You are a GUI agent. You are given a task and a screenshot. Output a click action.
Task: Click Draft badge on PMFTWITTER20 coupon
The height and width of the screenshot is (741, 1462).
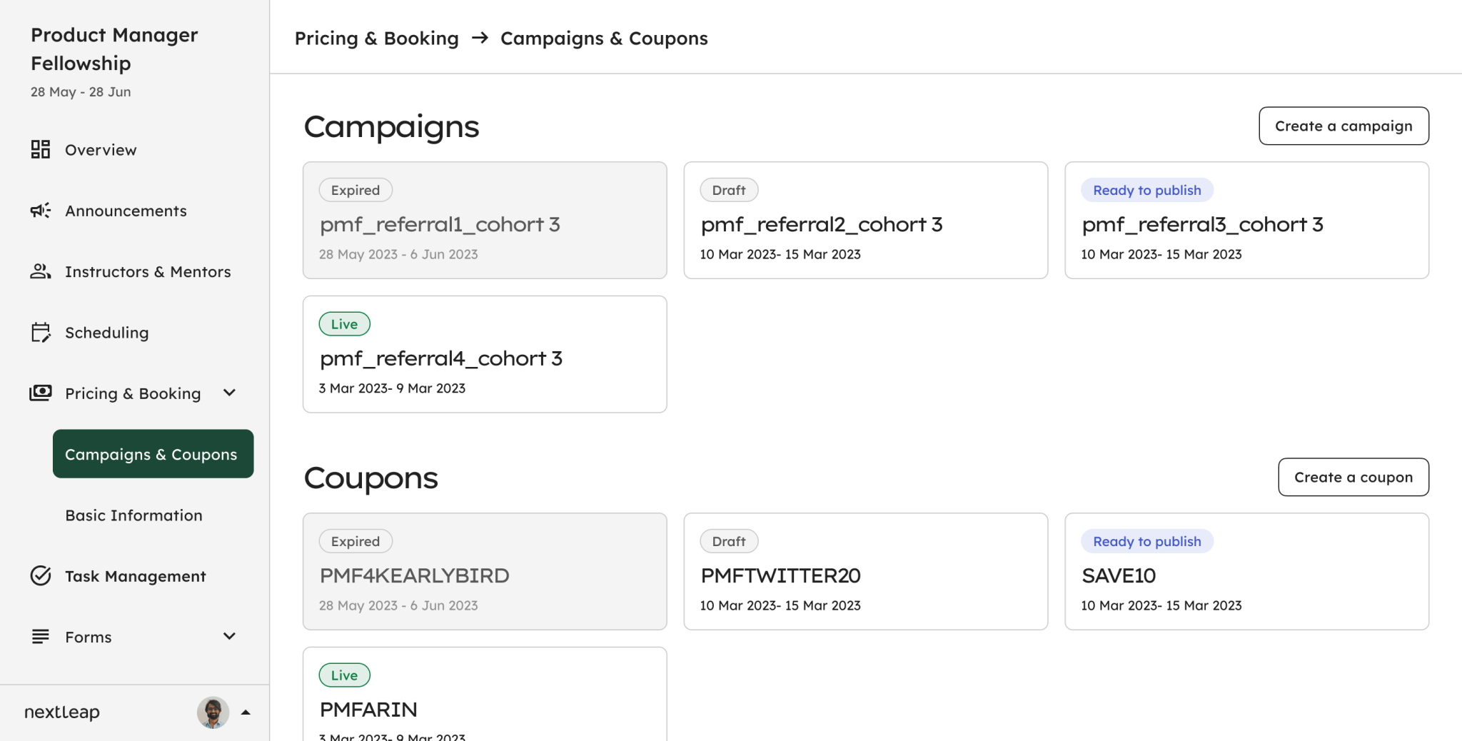click(729, 541)
